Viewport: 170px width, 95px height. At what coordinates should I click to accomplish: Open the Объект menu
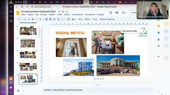tap(67, 15)
